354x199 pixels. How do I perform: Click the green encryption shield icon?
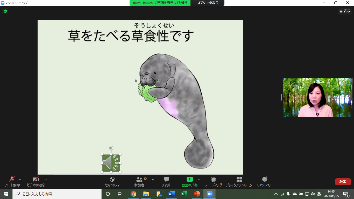point(5,11)
